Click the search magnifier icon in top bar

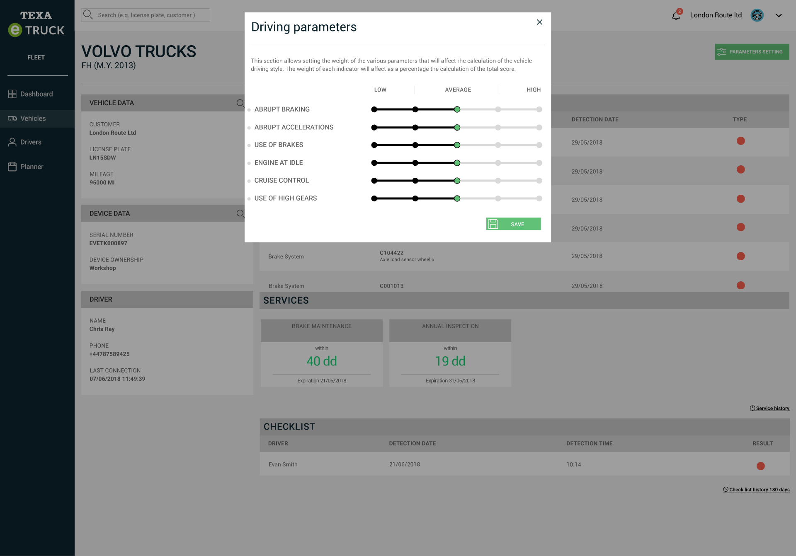click(88, 15)
